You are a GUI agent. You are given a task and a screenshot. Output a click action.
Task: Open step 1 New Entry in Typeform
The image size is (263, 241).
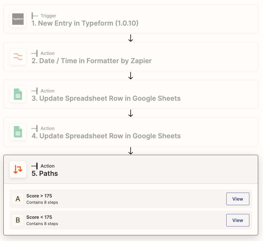[131, 19]
